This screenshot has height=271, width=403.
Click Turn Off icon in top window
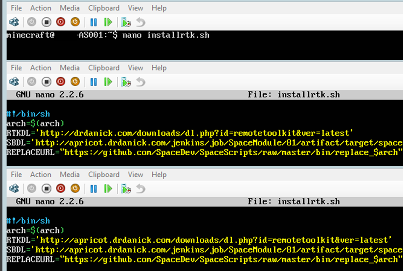(46, 22)
